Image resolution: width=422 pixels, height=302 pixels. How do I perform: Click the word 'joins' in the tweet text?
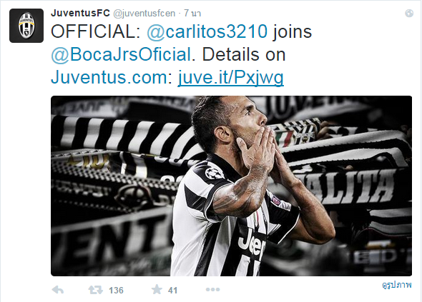pos(293,32)
